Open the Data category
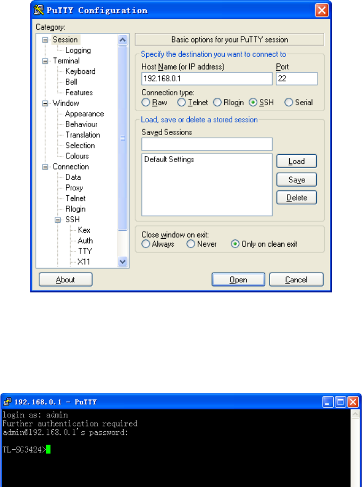Screen dimensions: 362x487 [73, 178]
